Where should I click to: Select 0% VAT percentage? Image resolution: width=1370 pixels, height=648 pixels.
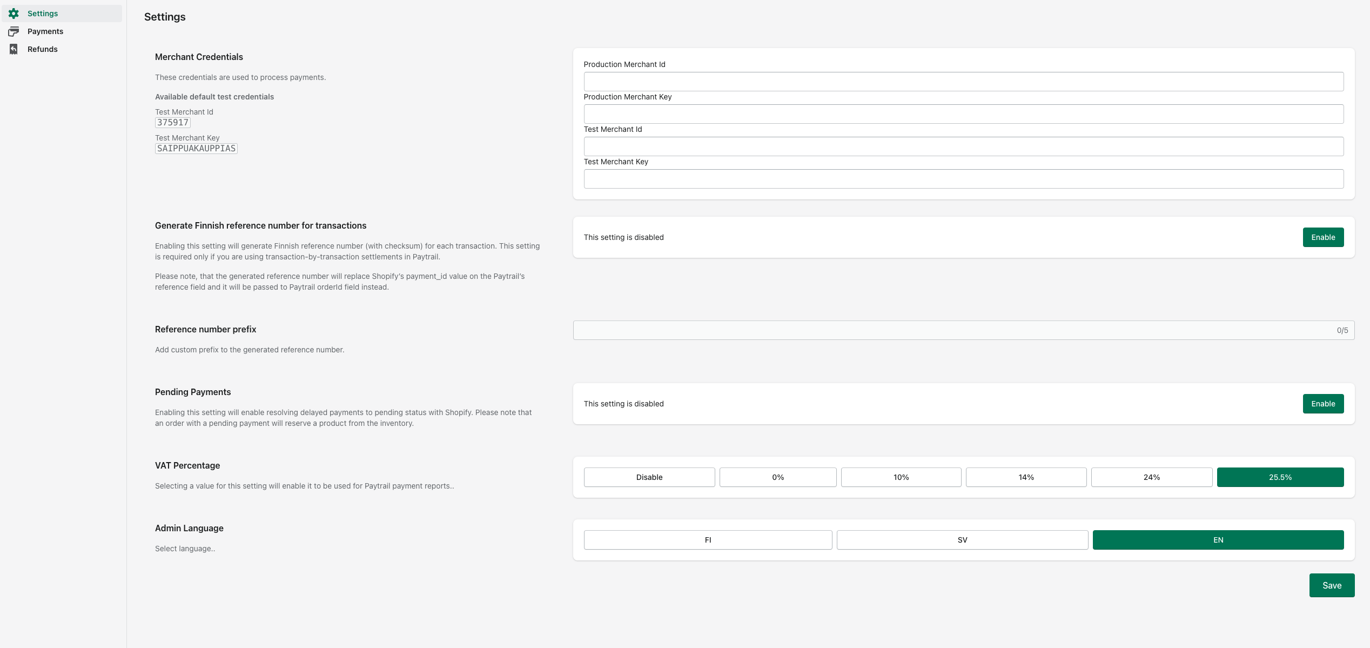(777, 477)
